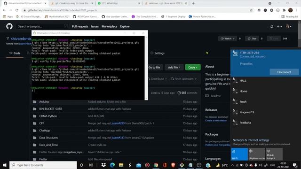Open Task View on the taskbar

91,165
